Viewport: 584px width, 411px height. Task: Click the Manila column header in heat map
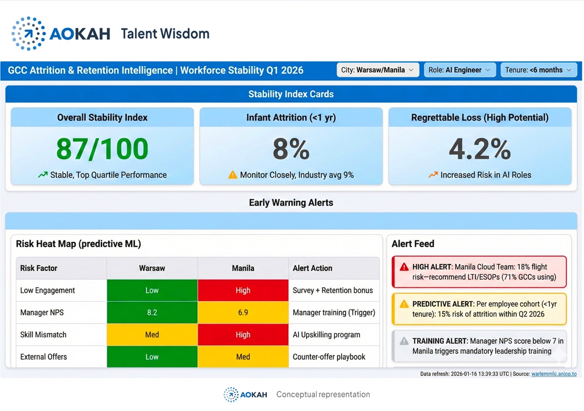pyautogui.click(x=243, y=269)
